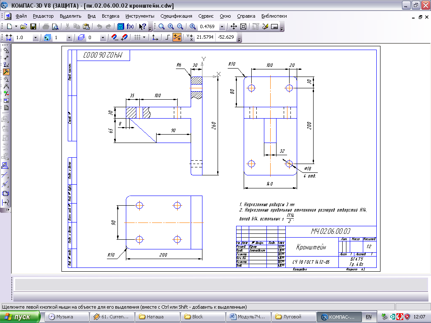Image resolution: width=431 pixels, height=323 pixels.
Task: Click the Refresh image pencil icon
Action: click(265, 26)
